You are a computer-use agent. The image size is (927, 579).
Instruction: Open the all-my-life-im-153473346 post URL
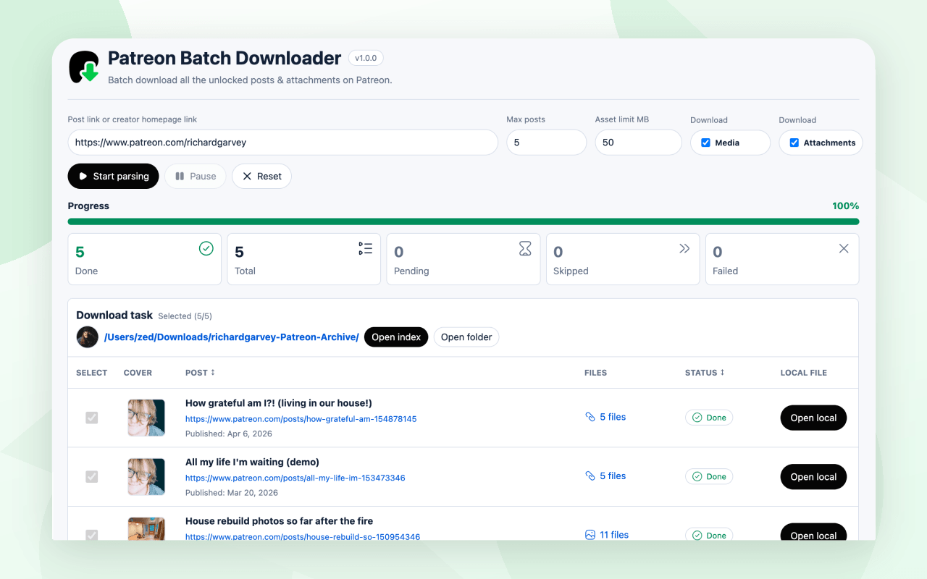(x=295, y=478)
